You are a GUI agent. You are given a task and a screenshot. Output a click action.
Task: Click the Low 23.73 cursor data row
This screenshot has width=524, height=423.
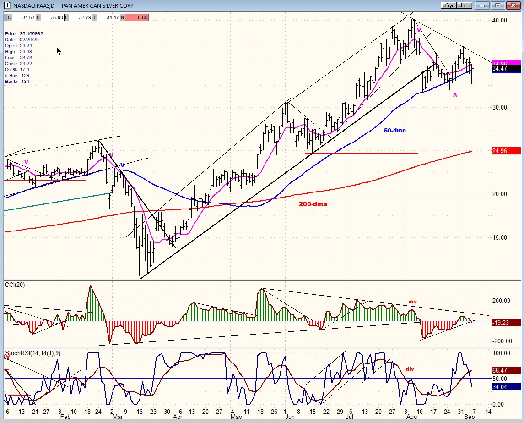(19, 58)
